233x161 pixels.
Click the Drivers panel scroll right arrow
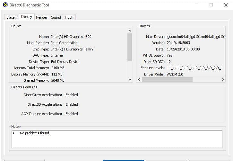[222, 79]
